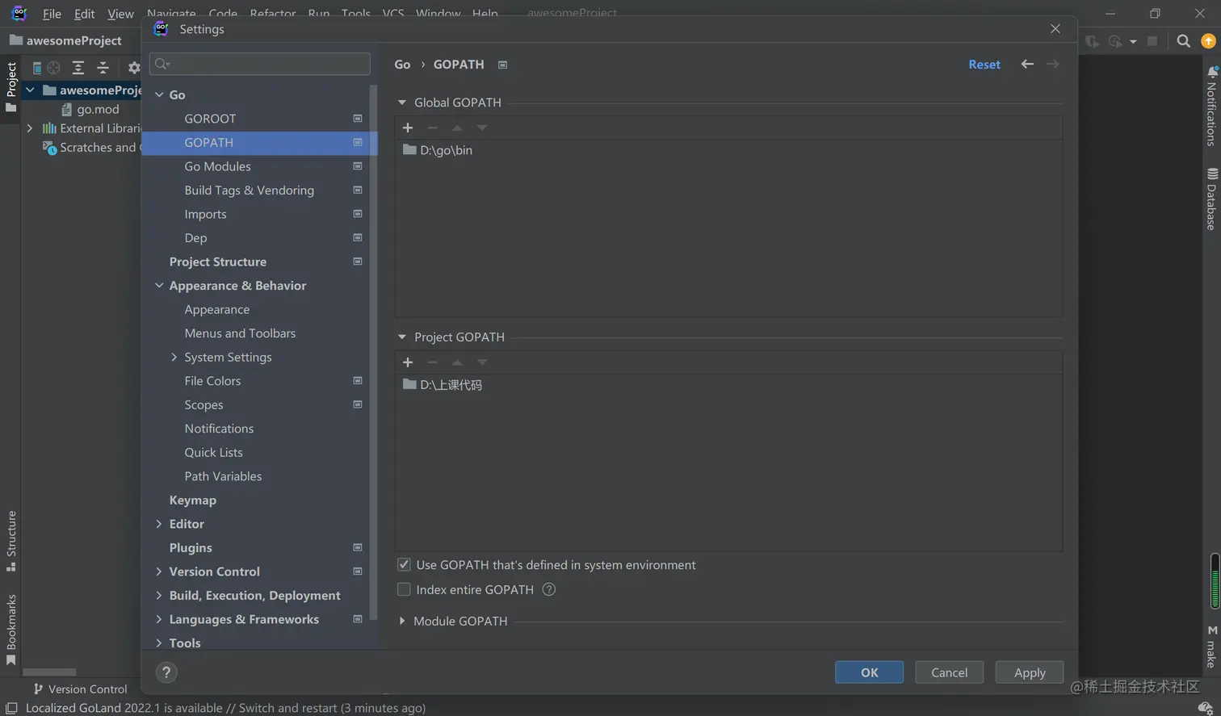Image resolution: width=1221 pixels, height=716 pixels.
Task: Open the Structure tool window
Action: 11,541
